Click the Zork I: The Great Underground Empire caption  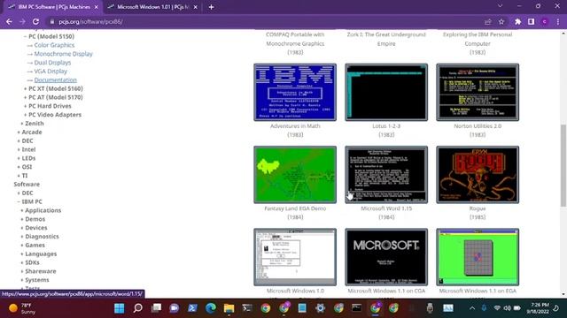386,39
